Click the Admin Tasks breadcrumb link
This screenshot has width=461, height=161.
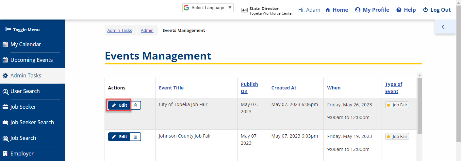click(120, 31)
